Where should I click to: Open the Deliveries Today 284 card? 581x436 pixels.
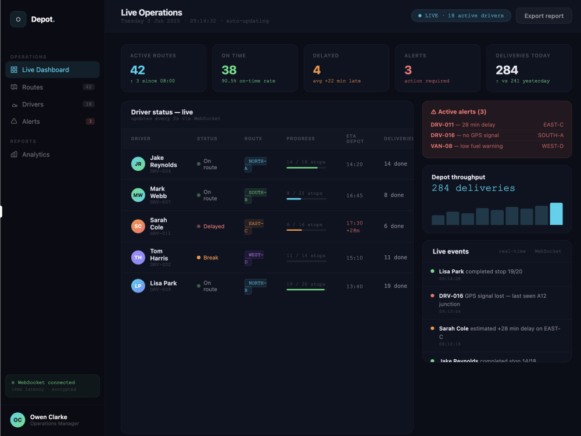[529, 68]
